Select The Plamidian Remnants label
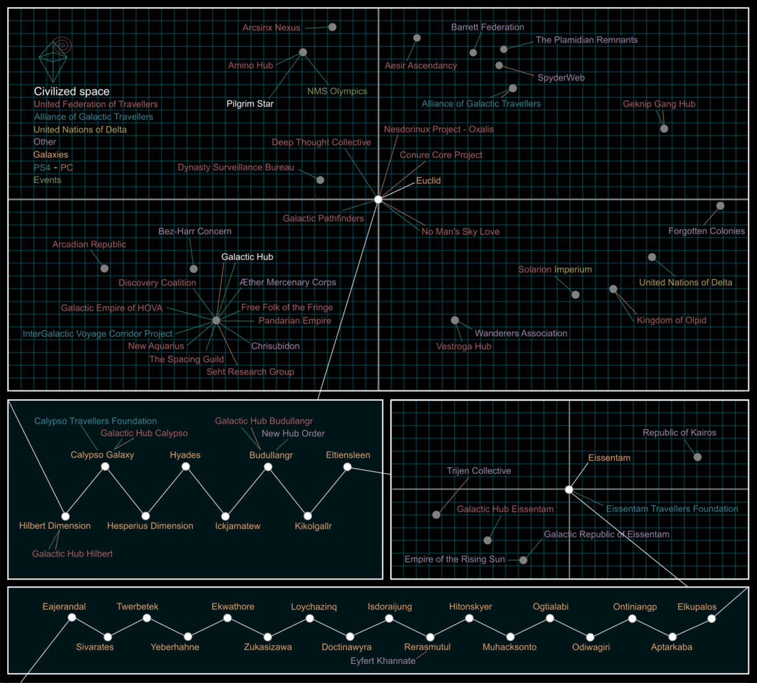Image resolution: width=757 pixels, height=683 pixels. 587,39
